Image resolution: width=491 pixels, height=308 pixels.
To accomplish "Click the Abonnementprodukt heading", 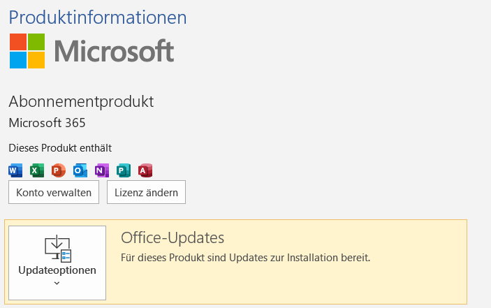I will (x=81, y=101).
